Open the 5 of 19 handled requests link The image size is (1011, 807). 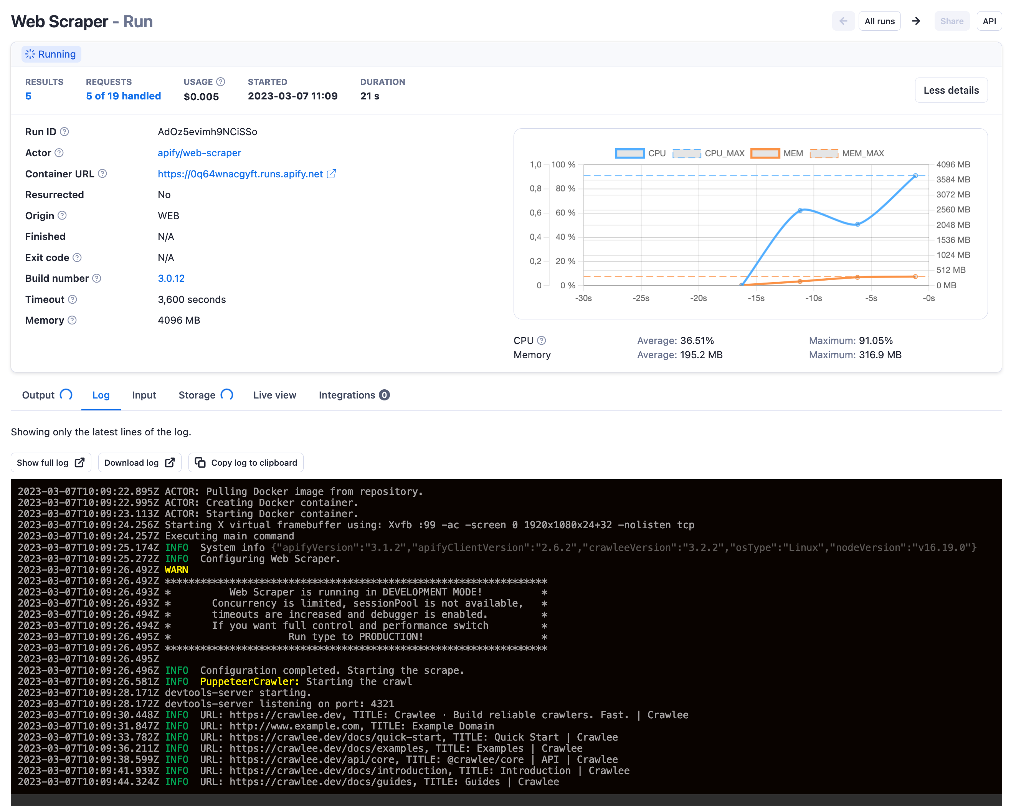(x=123, y=96)
